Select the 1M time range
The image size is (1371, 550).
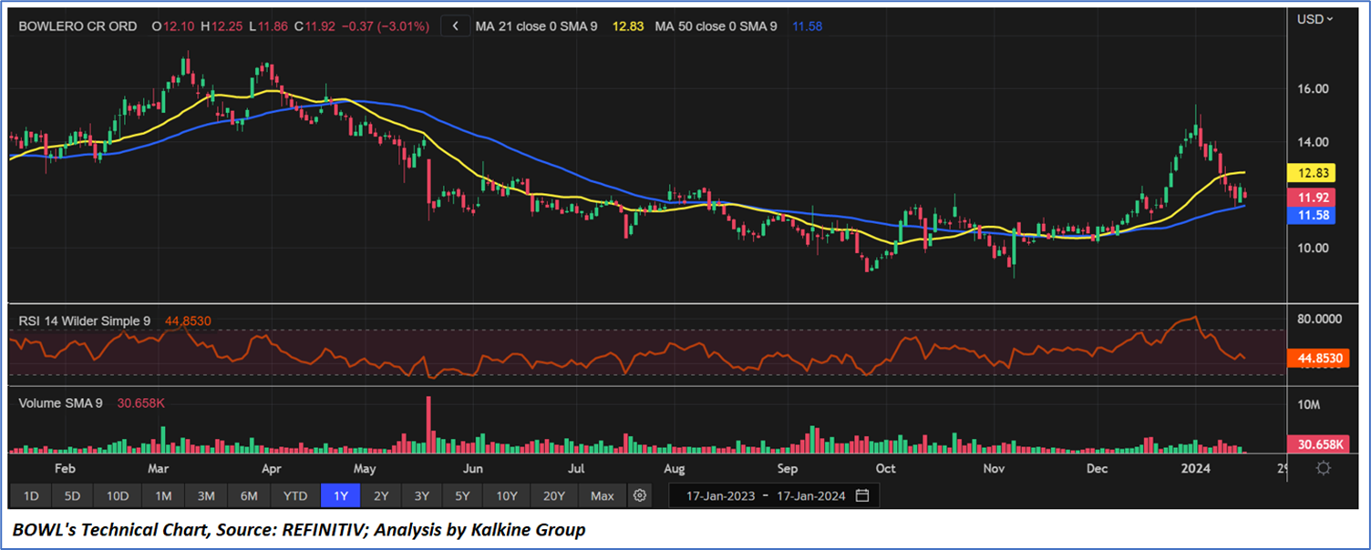pyautogui.click(x=163, y=496)
